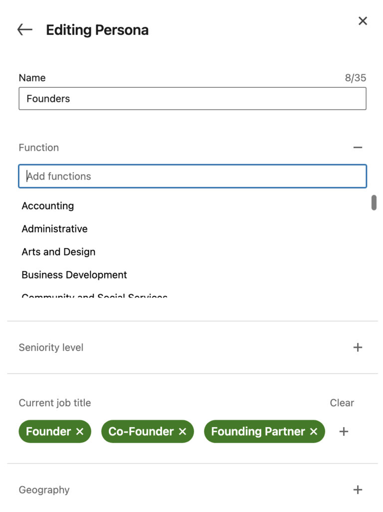This screenshot has height=512, width=383.
Task: Choose Business Development function
Action: [74, 274]
